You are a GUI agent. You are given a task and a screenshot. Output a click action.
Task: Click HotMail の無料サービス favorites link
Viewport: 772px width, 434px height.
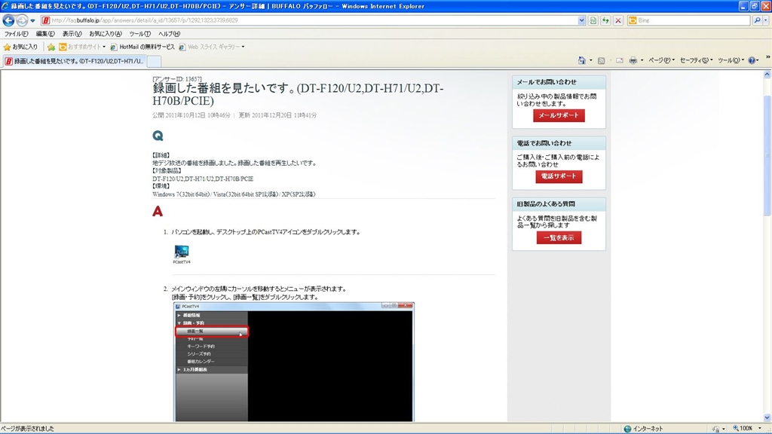click(142, 47)
